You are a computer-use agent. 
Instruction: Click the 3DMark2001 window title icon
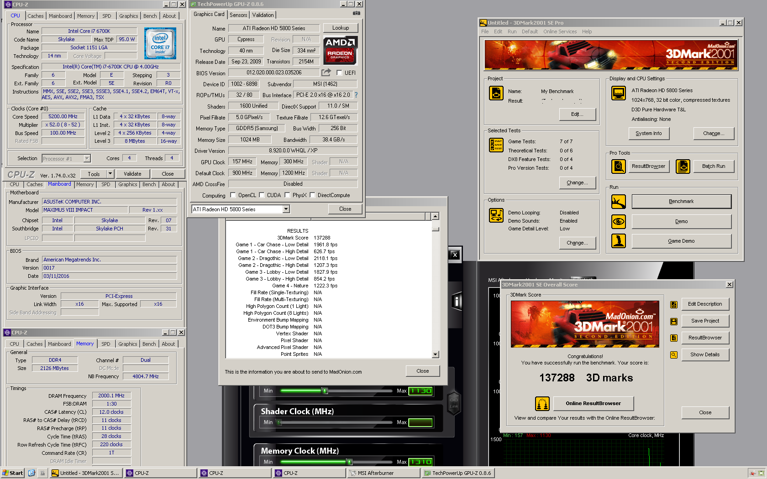pos(483,22)
